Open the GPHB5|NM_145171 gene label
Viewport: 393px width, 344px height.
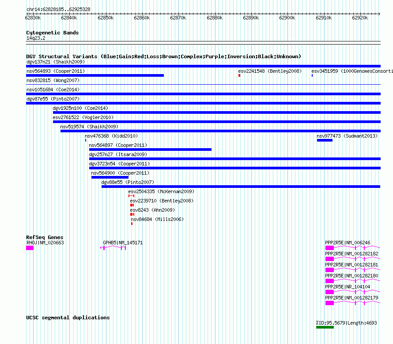tap(123, 243)
